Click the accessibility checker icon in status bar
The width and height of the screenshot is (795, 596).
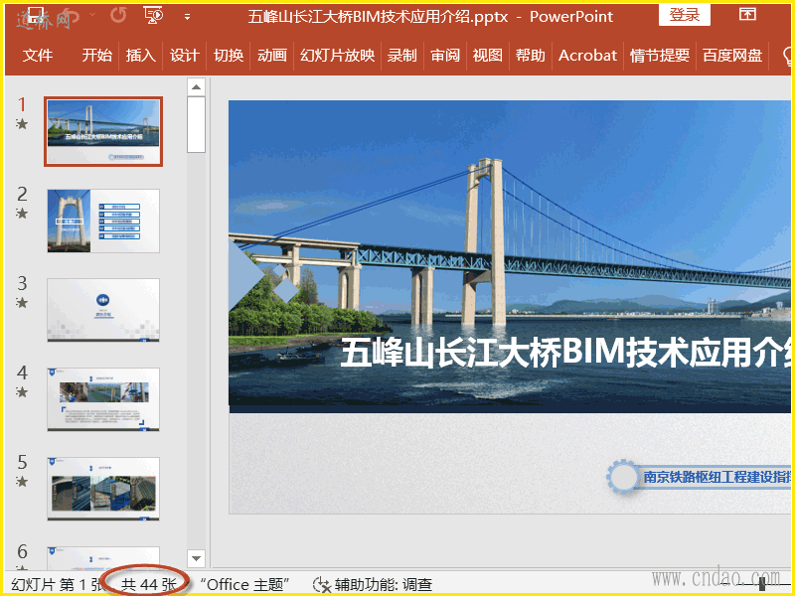321,584
